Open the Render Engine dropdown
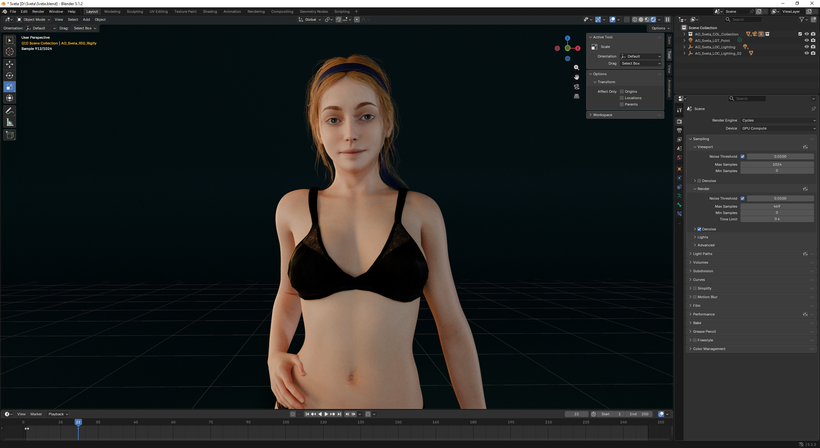This screenshot has height=448, width=820. [778, 120]
